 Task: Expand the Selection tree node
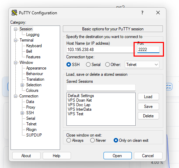click(22, 85)
